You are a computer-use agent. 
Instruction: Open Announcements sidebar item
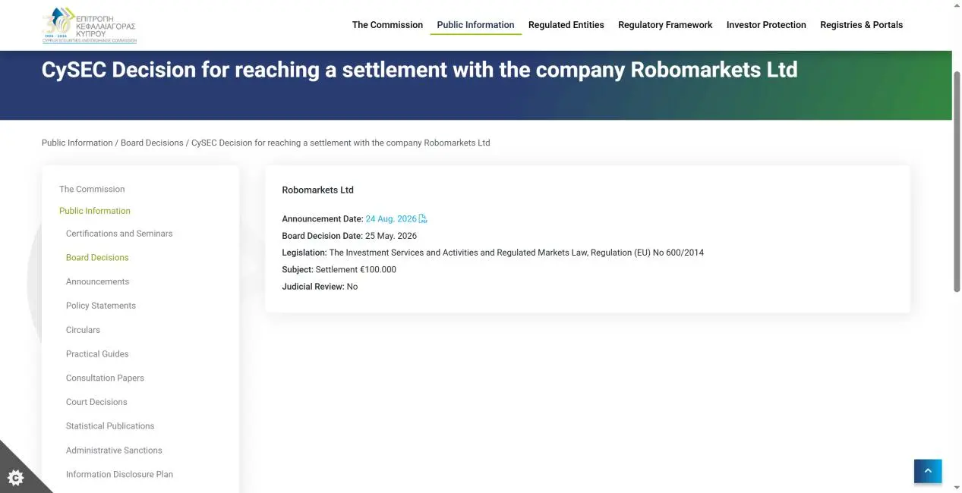click(97, 281)
